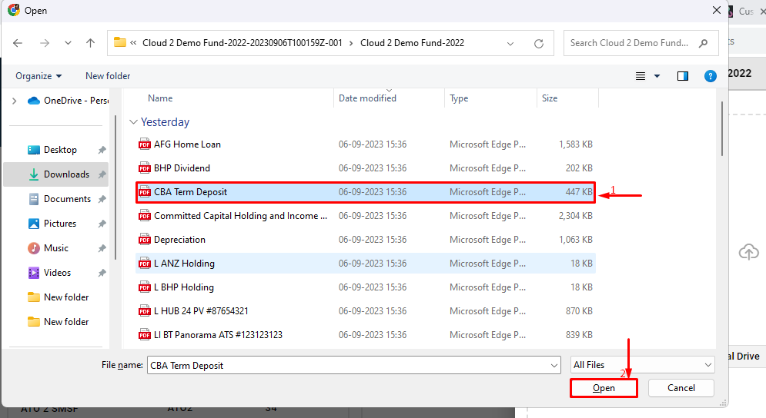Click the 870 KB size cell
The width and height of the screenshot is (766, 418).
tap(579, 311)
